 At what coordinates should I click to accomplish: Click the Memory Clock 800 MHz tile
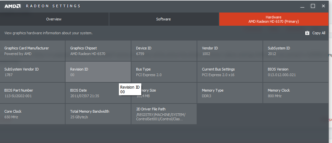pyautogui.click(x=295, y=93)
